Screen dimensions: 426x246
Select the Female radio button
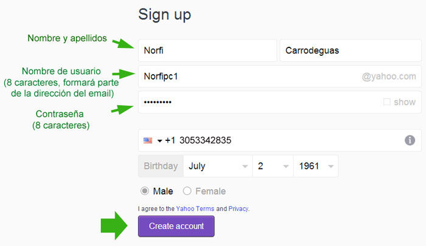pos(187,191)
